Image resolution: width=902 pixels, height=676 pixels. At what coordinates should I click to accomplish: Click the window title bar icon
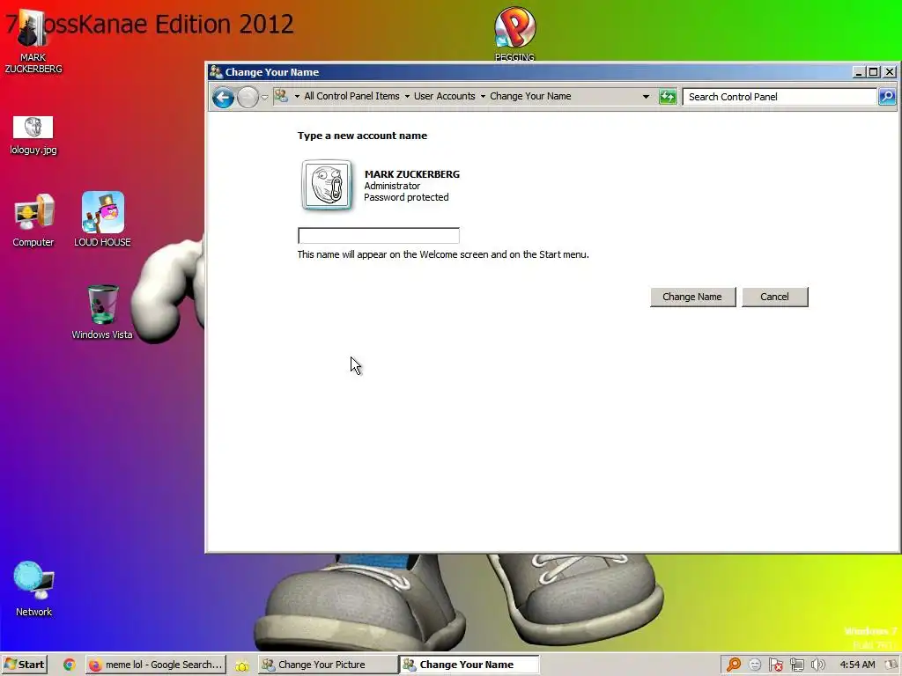click(216, 72)
